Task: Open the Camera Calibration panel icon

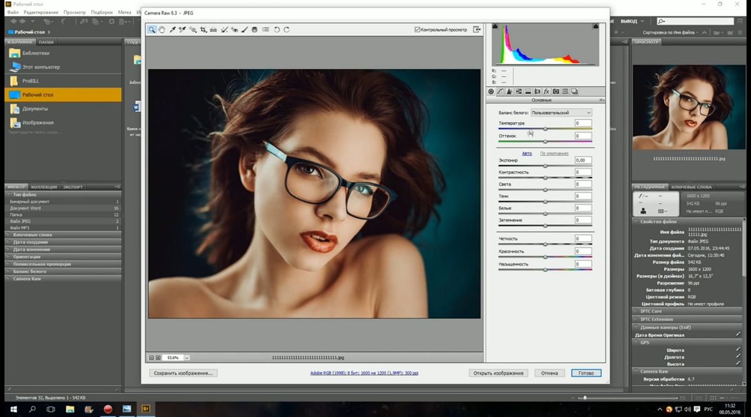Action: point(556,91)
